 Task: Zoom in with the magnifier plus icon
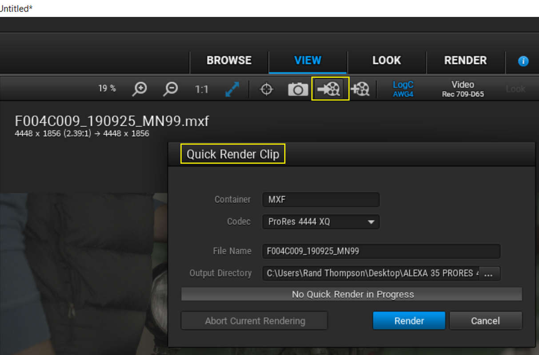tap(140, 89)
